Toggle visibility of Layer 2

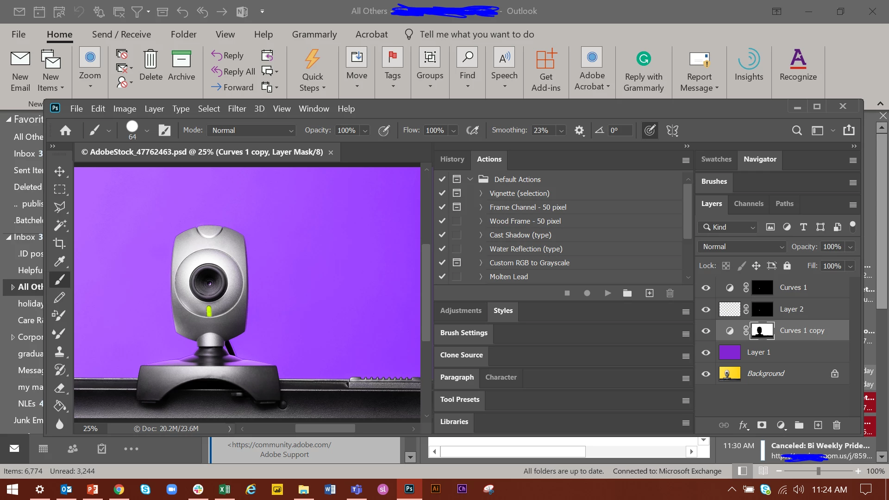pos(706,309)
